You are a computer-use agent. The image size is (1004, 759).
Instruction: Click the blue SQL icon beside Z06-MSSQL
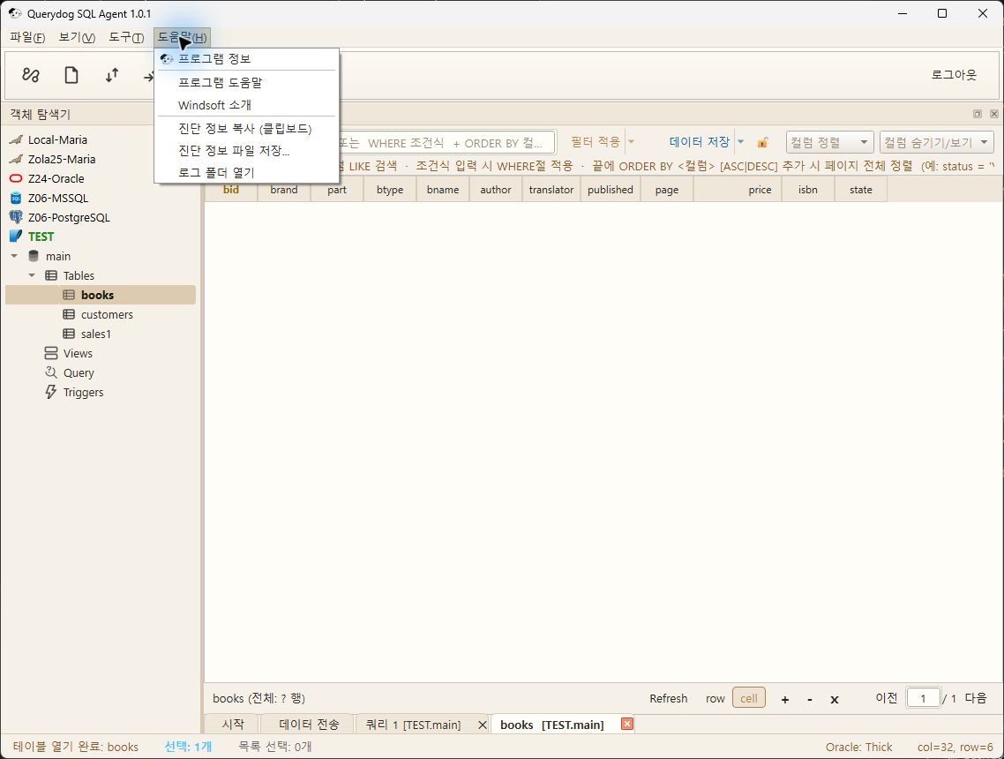click(x=16, y=198)
